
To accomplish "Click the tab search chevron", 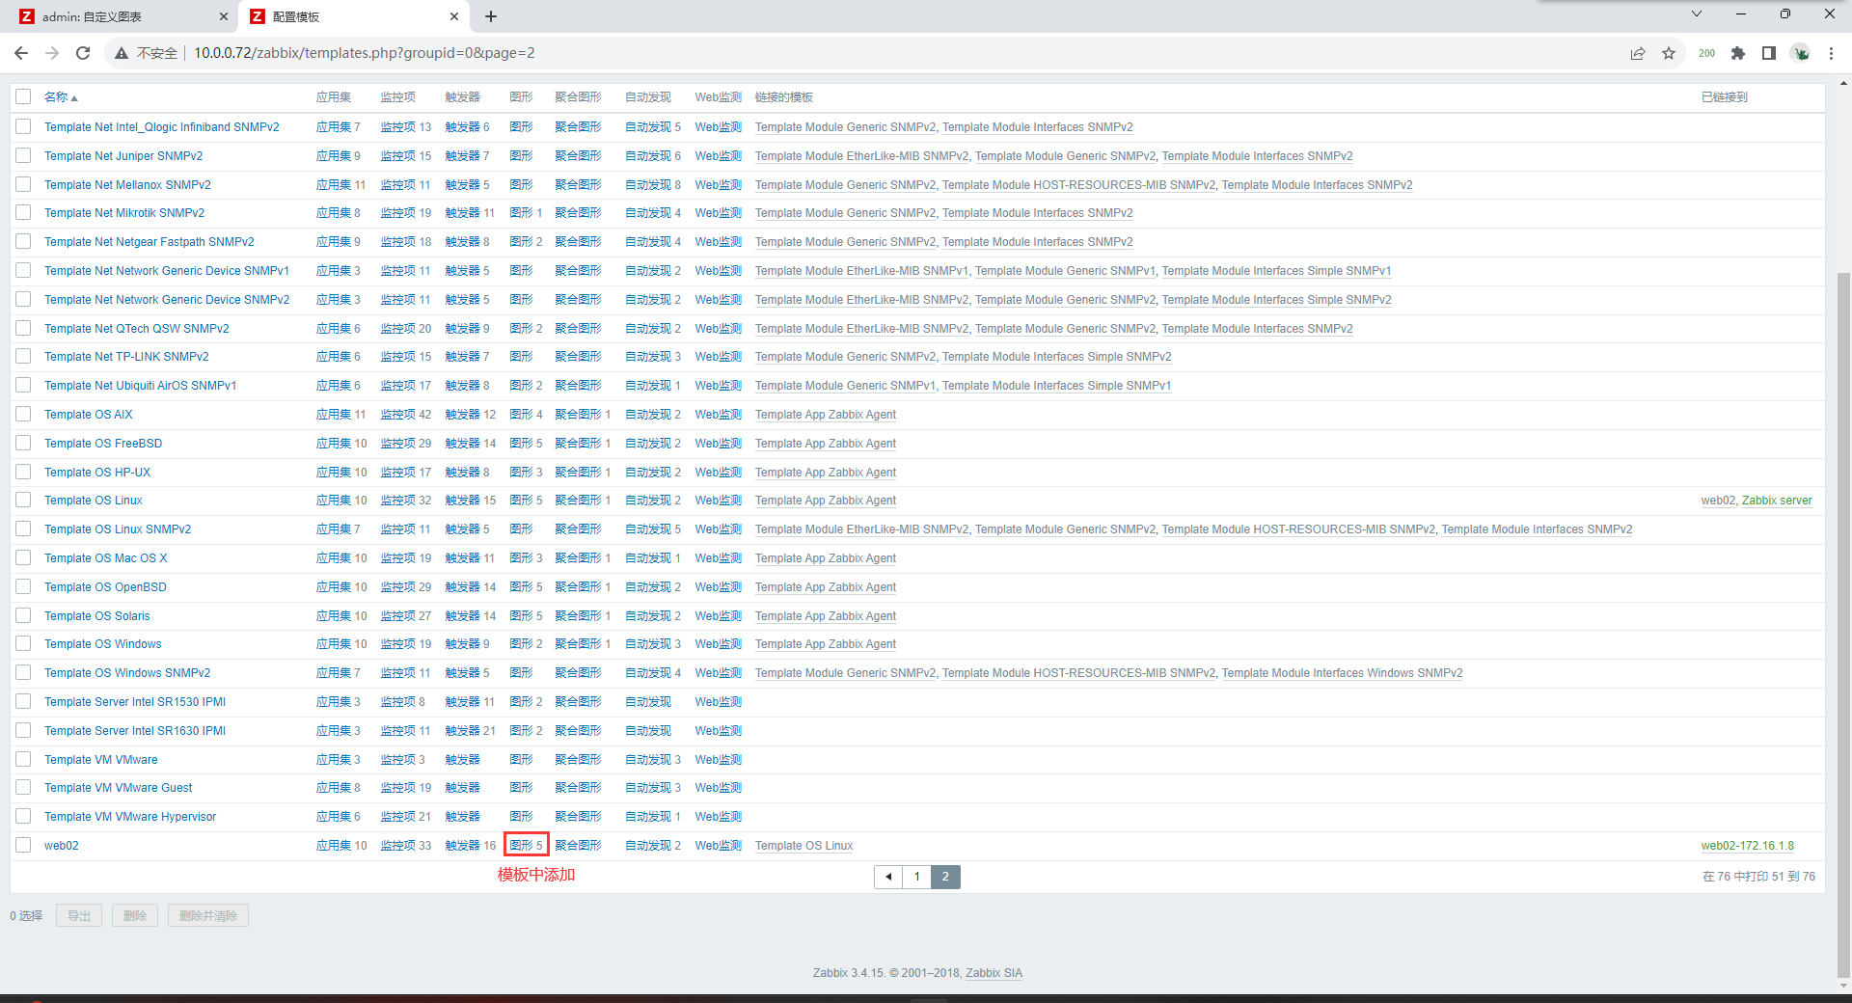I will pos(1697,14).
